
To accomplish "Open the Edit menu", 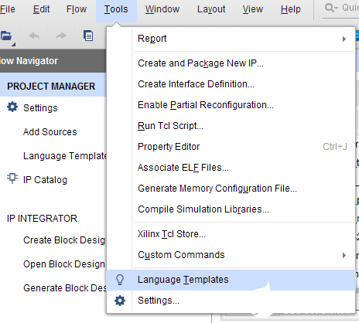I will coord(41,9).
